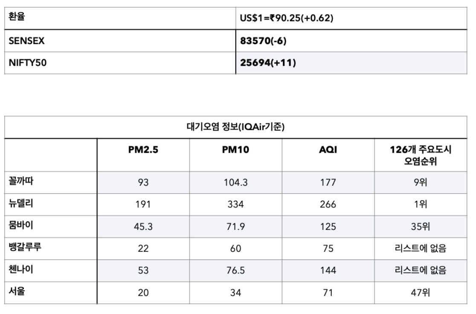The image size is (476, 314).
Task: Select the PM2.5 column header
Action: (x=143, y=150)
